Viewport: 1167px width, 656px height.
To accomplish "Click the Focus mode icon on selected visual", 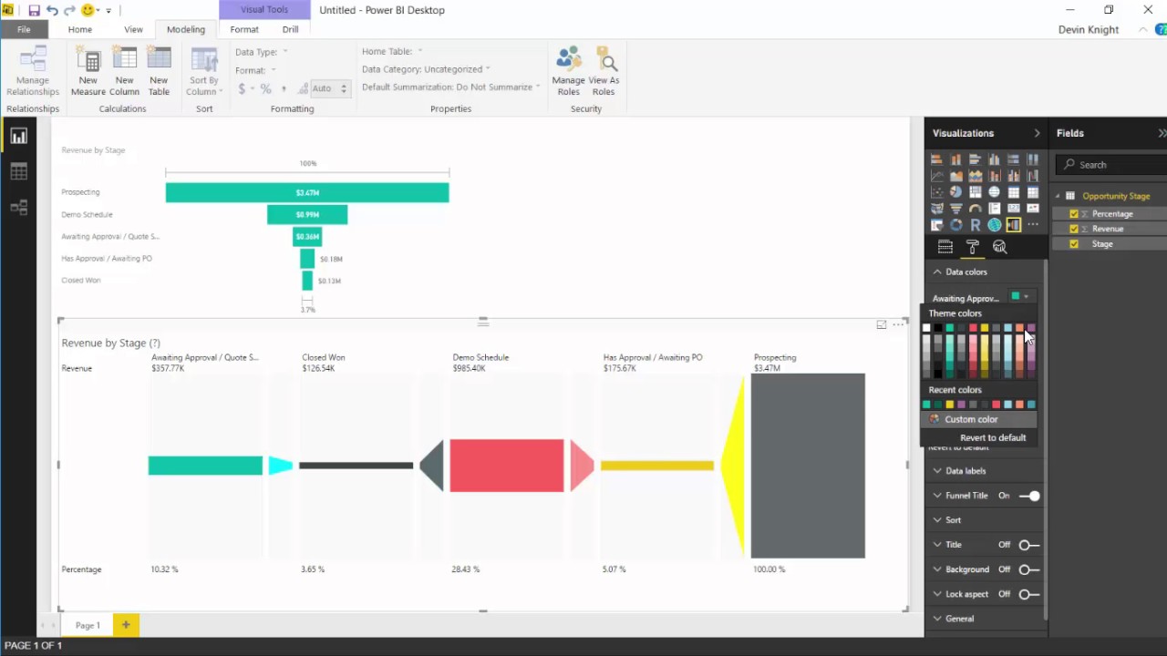I will 882,324.
